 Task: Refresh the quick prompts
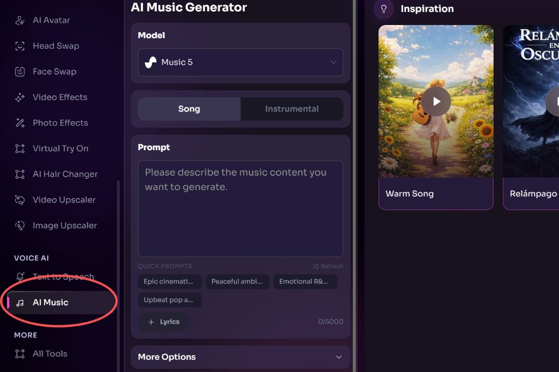click(x=328, y=266)
